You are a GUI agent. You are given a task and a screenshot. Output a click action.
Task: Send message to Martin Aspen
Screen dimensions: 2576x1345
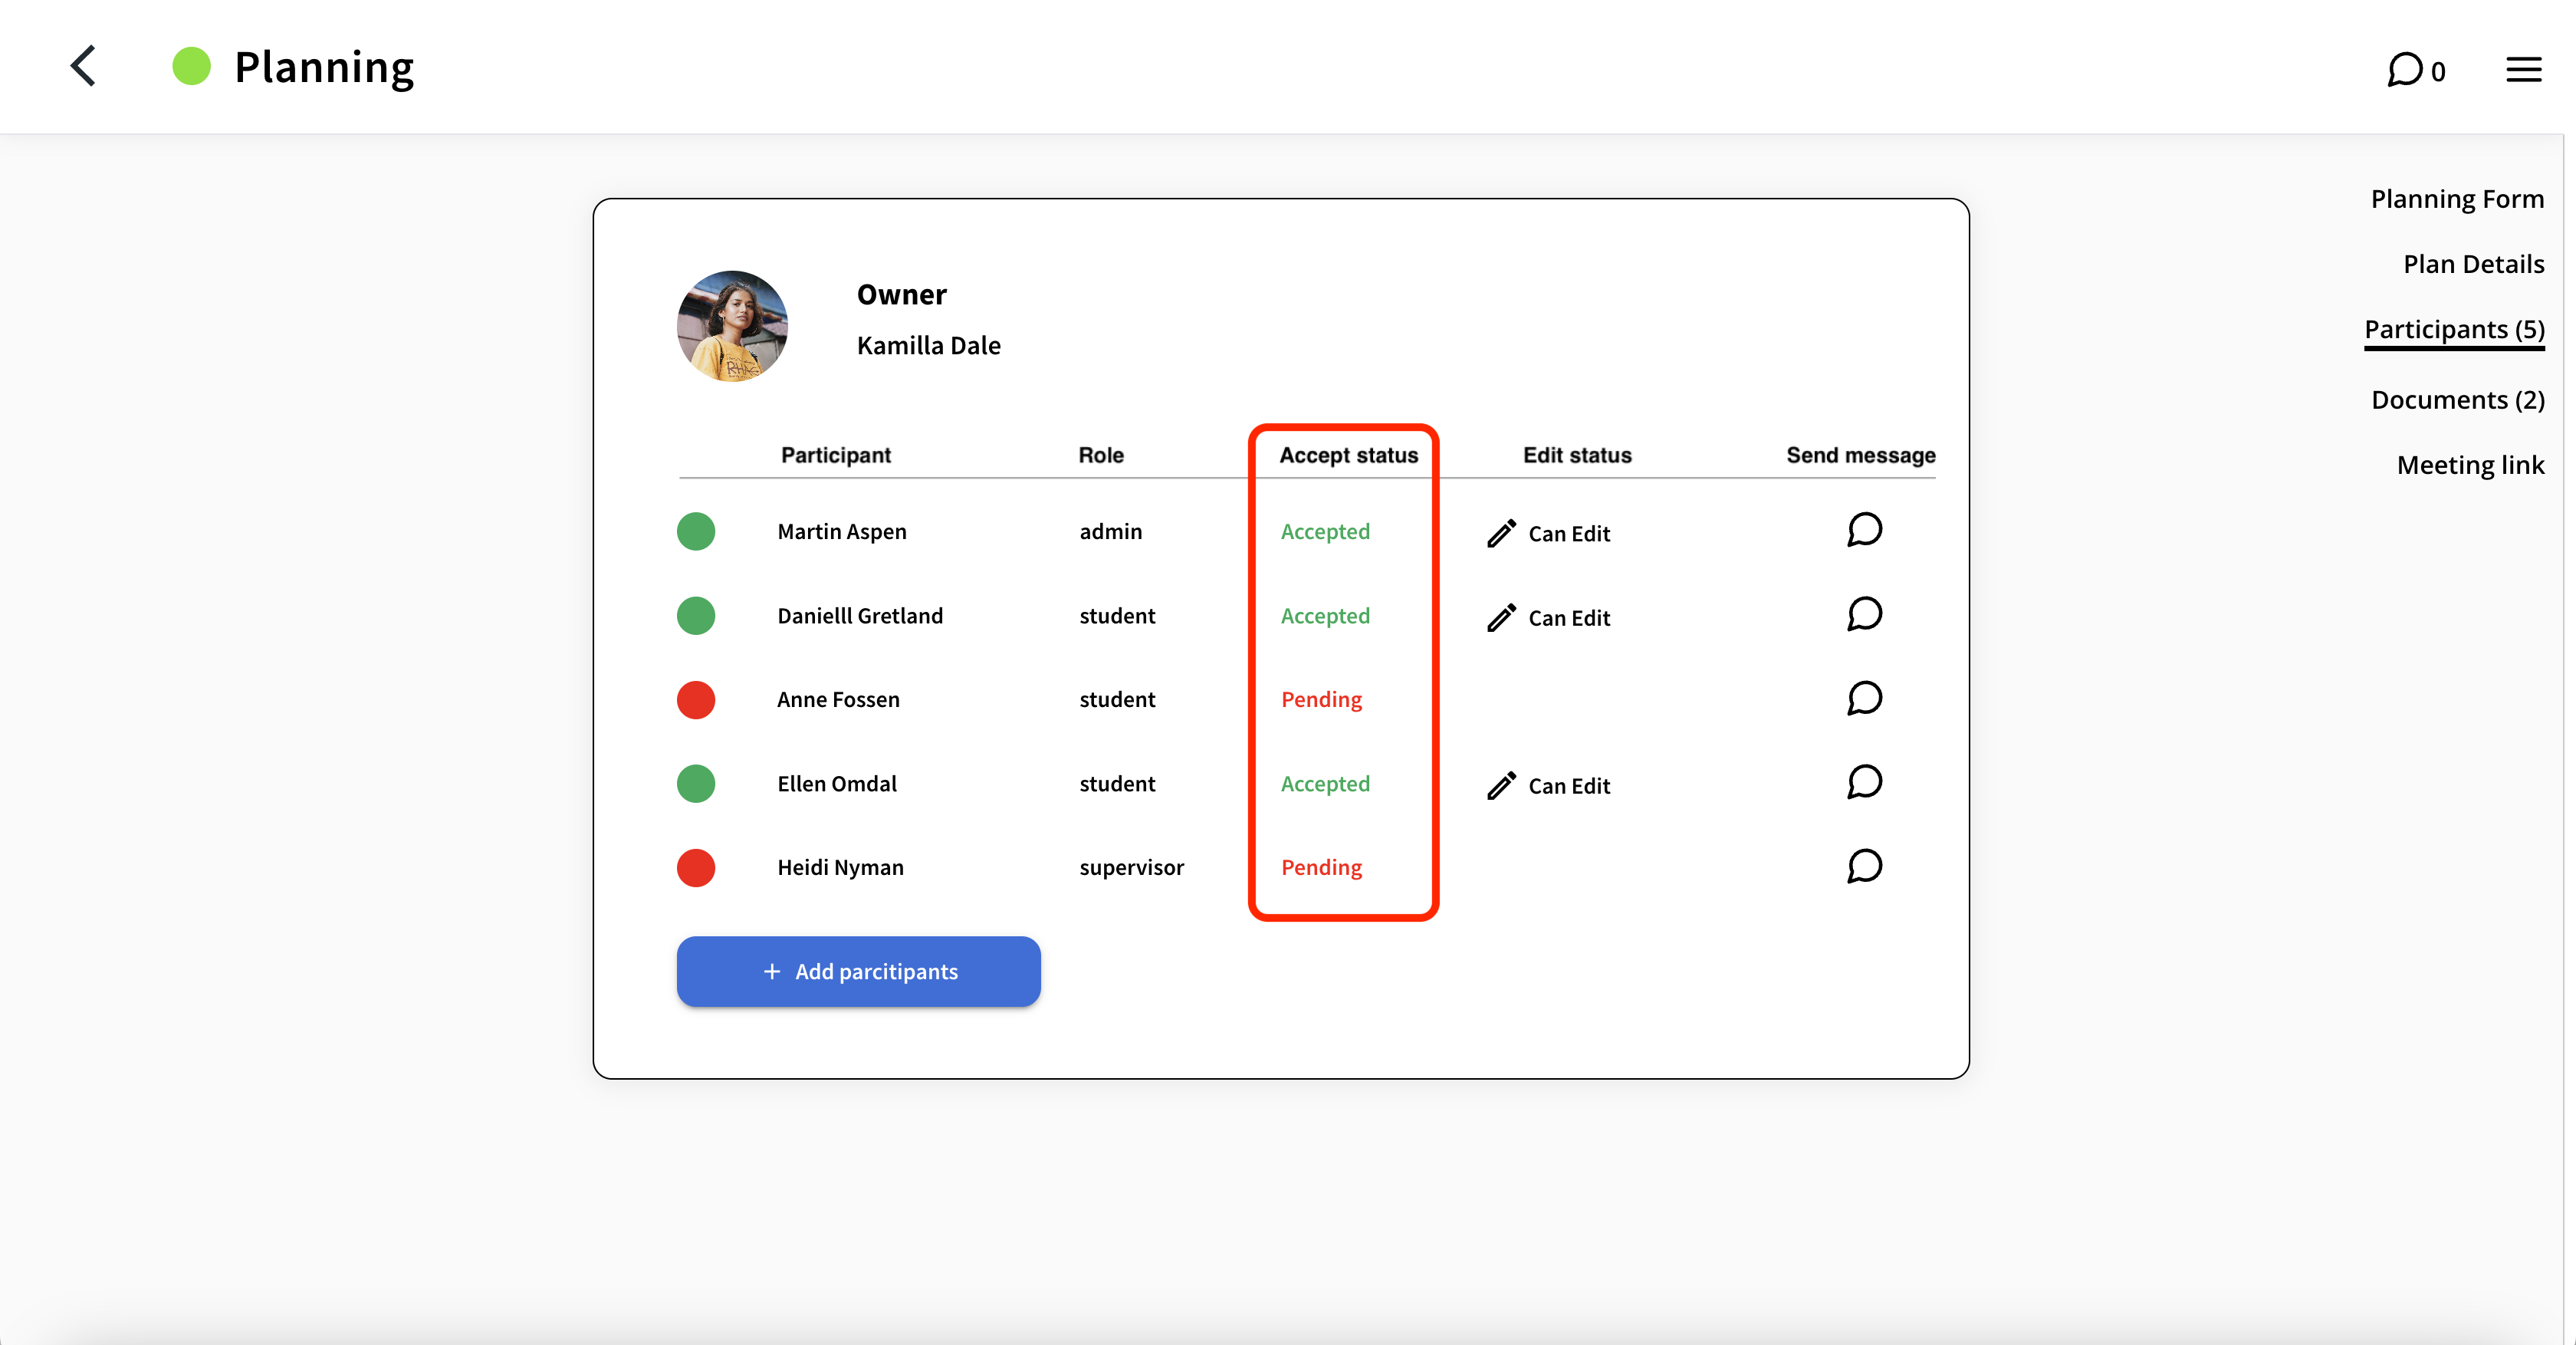(1863, 530)
